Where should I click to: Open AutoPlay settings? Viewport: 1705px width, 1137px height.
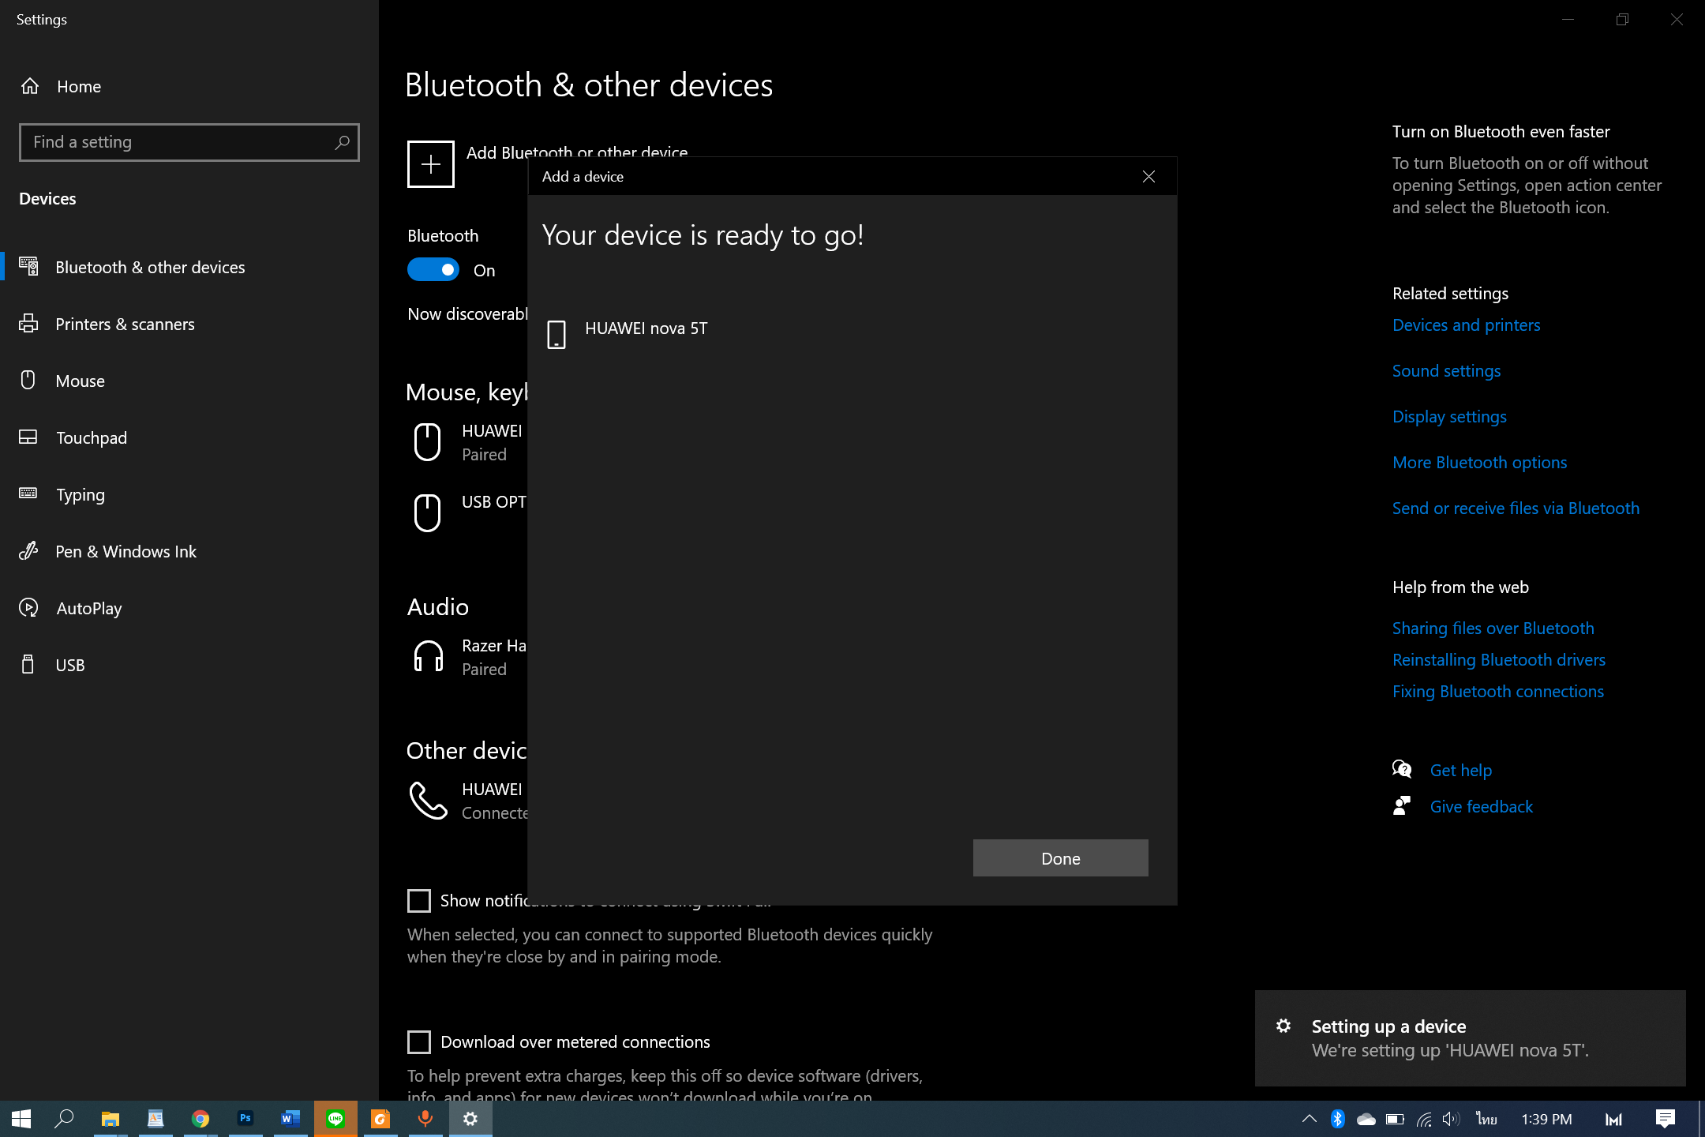[x=189, y=608]
